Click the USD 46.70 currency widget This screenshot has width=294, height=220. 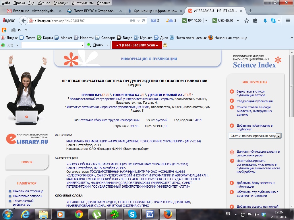(x=223, y=21)
